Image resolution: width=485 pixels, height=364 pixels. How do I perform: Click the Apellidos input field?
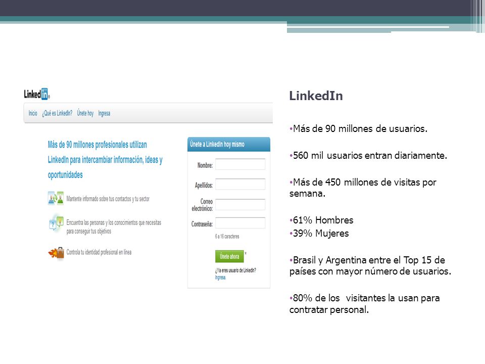tap(240, 184)
